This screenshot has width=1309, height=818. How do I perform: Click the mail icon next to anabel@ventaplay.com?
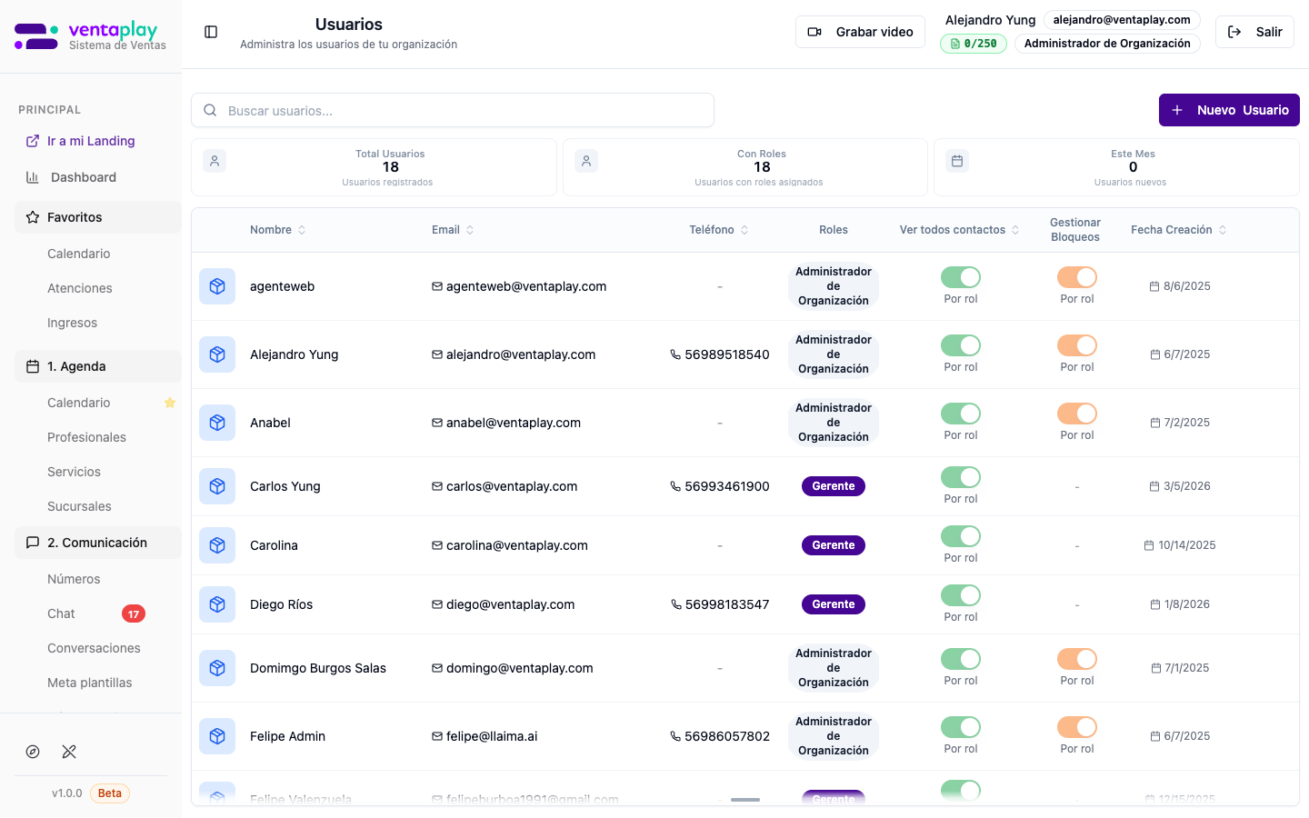[437, 423]
